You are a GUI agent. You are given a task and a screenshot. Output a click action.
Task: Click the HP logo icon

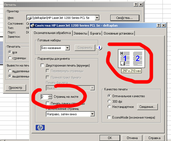40,128
